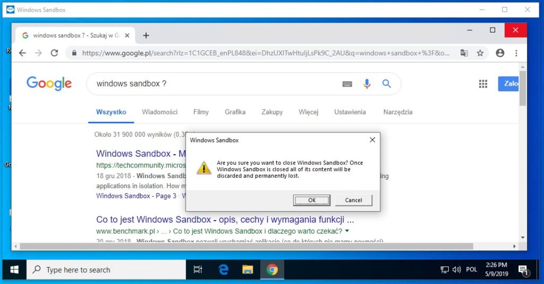
Task: Click the Chrome forward arrow
Action: pos(38,53)
